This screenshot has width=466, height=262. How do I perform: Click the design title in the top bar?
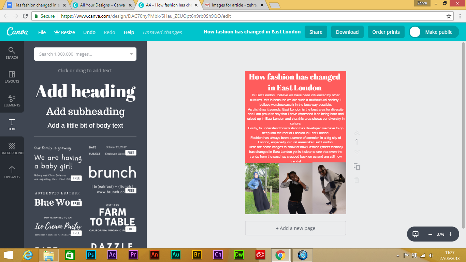coord(252,32)
